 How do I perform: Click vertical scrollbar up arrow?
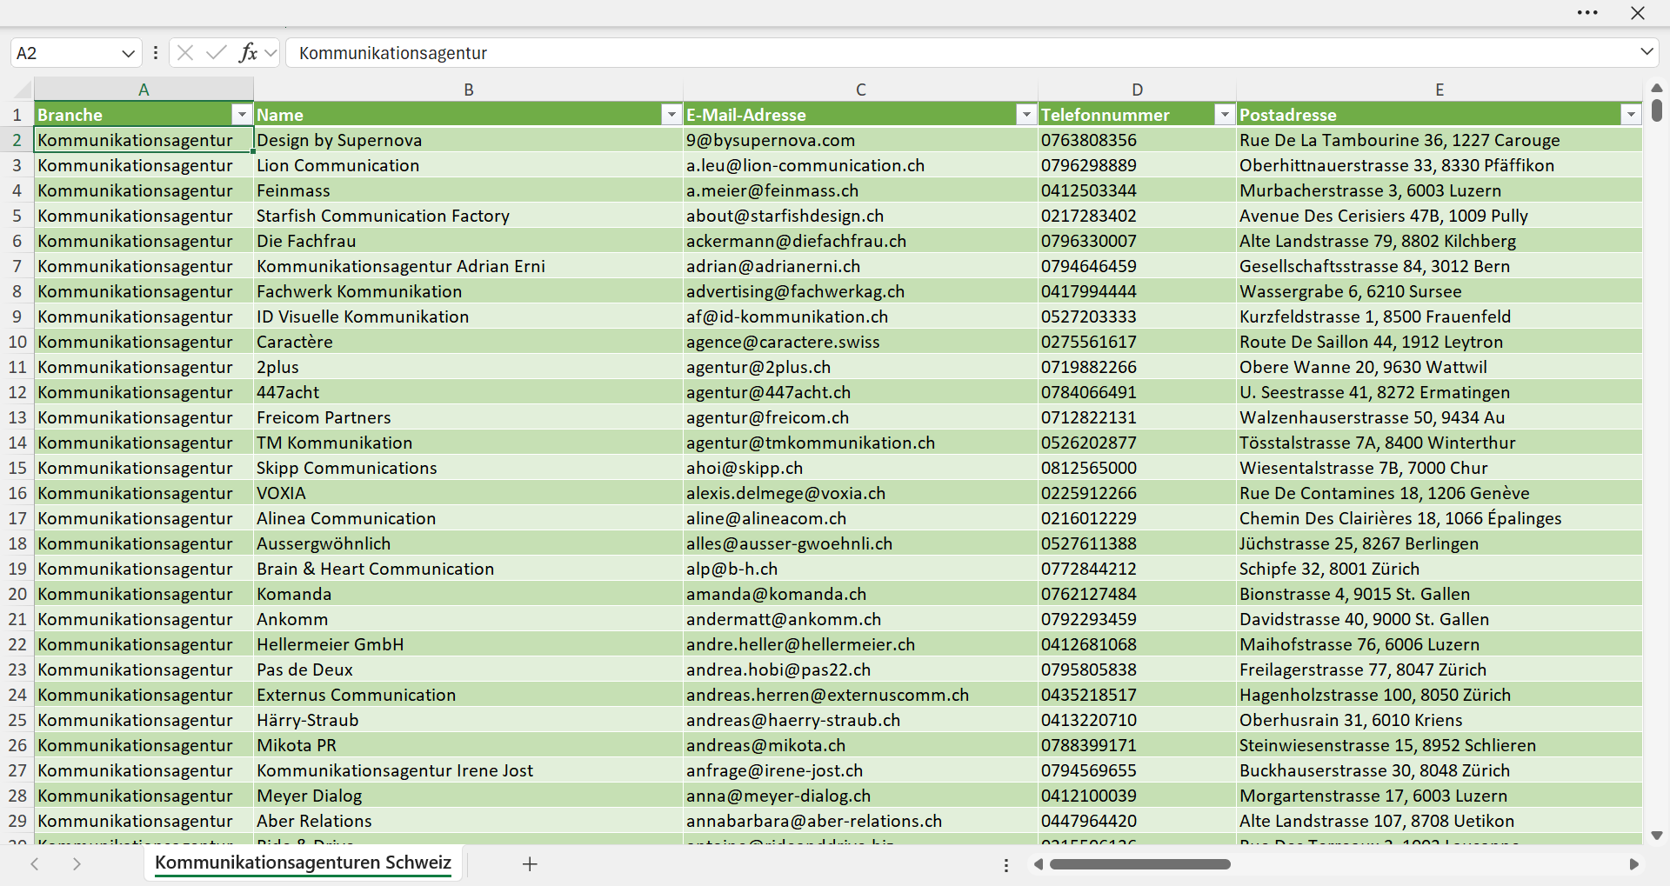point(1656,88)
